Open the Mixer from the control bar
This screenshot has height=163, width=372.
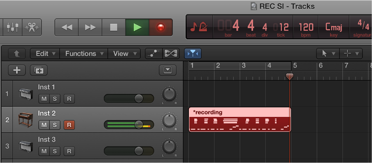13,27
